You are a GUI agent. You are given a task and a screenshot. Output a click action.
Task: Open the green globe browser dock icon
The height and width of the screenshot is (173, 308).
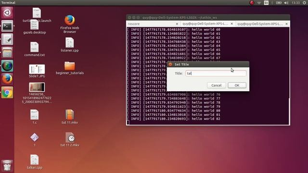click(x=7, y=66)
